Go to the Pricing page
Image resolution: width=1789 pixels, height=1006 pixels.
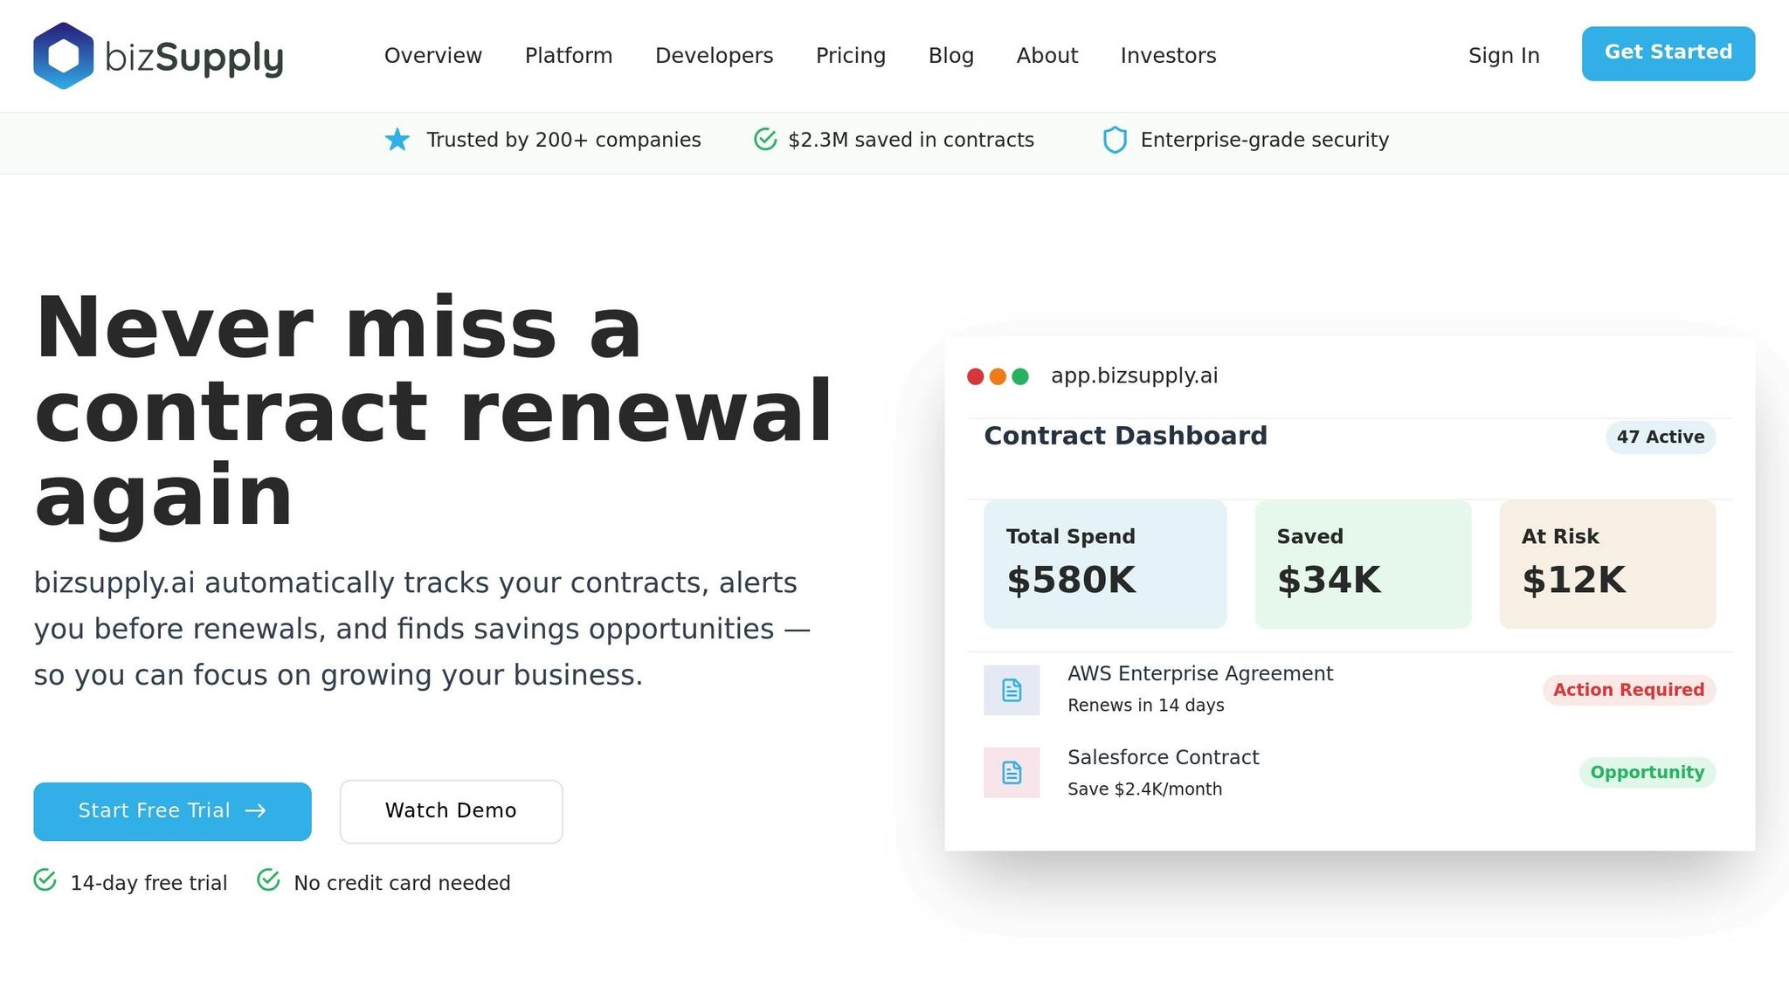point(851,56)
